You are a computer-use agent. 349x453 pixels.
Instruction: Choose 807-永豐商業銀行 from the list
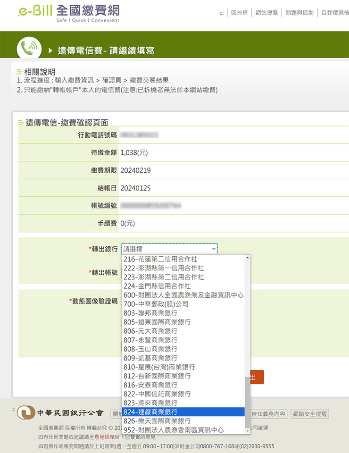pos(183,340)
